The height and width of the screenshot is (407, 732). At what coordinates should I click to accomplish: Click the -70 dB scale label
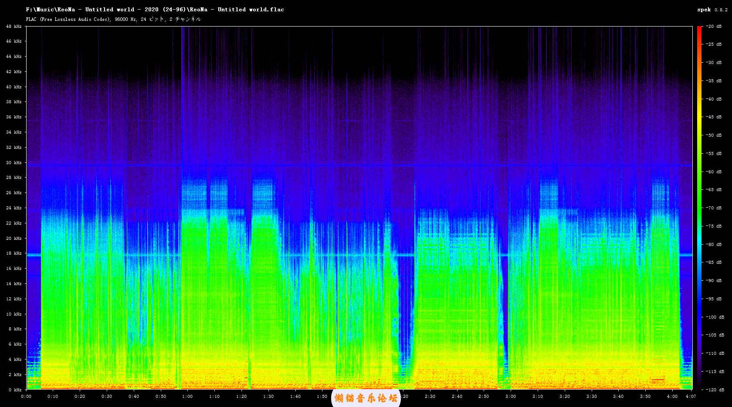tap(714, 208)
